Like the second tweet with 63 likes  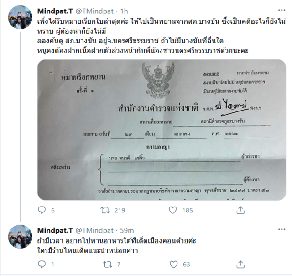(173, 264)
